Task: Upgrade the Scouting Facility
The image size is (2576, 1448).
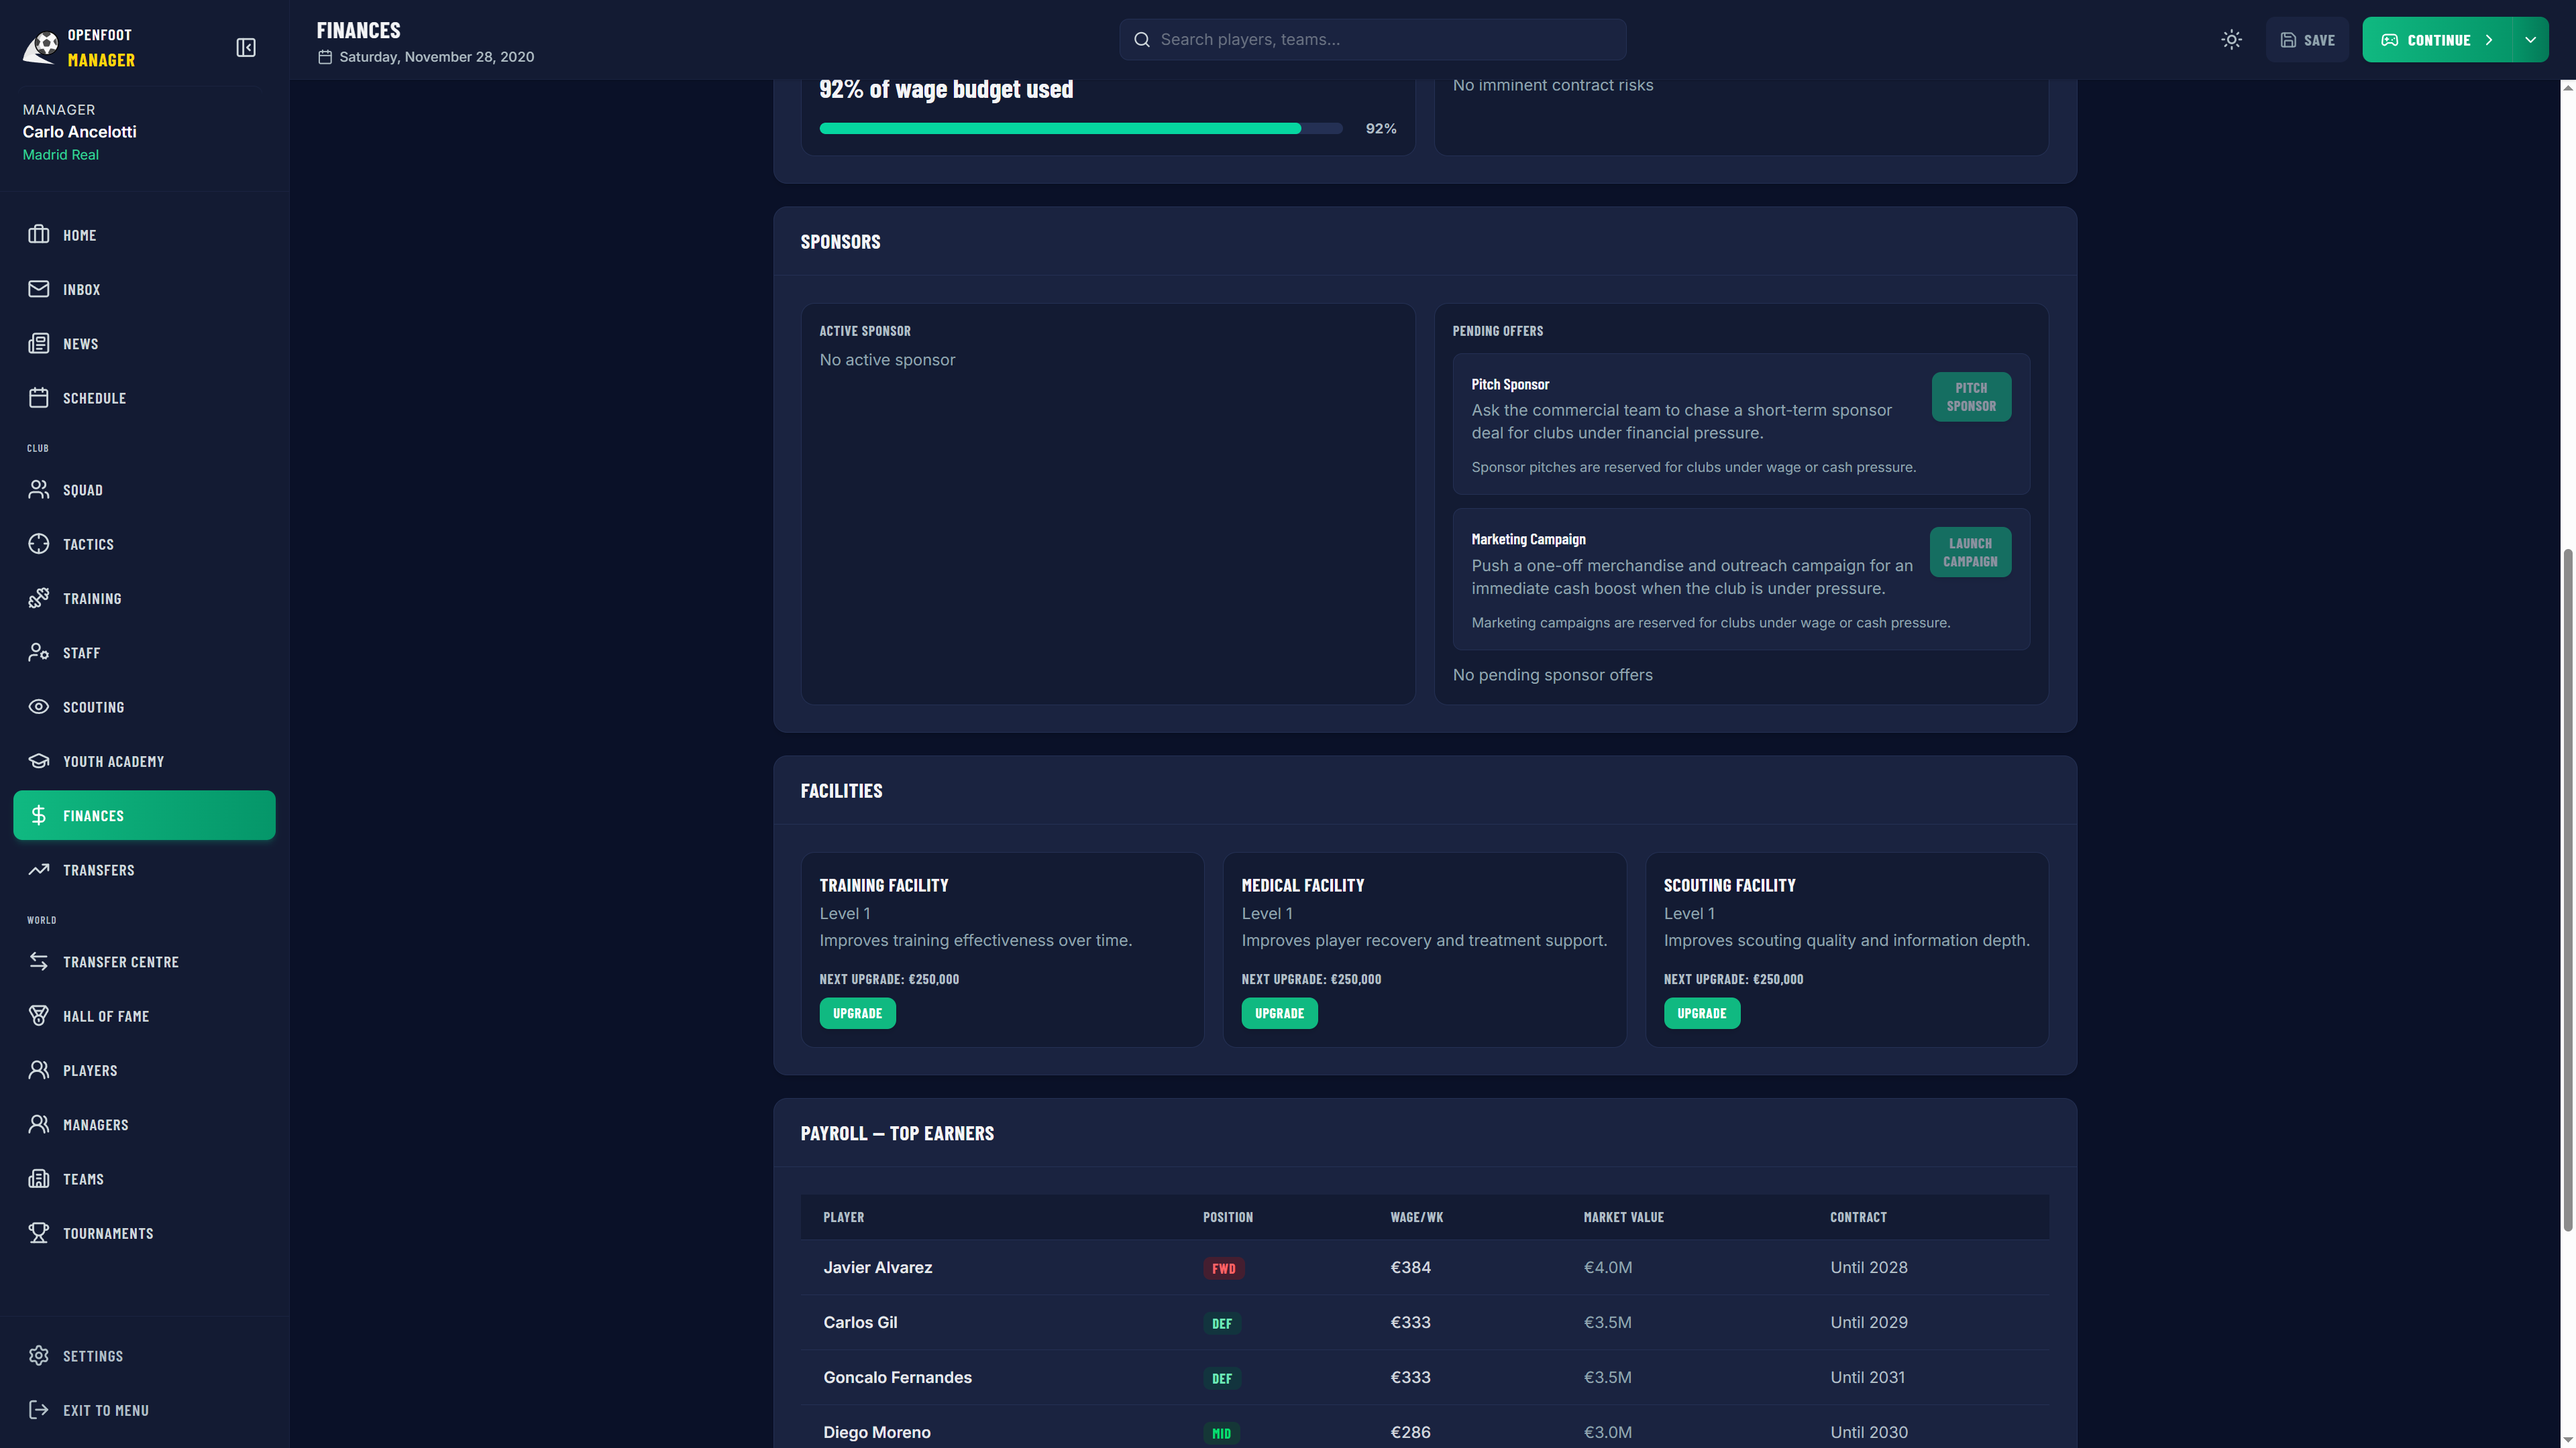Action: click(1701, 1012)
